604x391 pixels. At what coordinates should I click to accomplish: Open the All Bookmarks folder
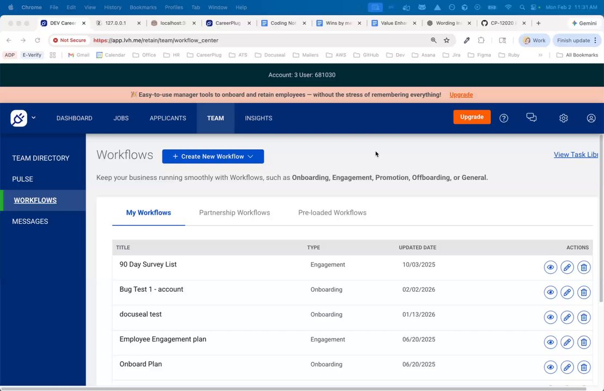point(577,55)
